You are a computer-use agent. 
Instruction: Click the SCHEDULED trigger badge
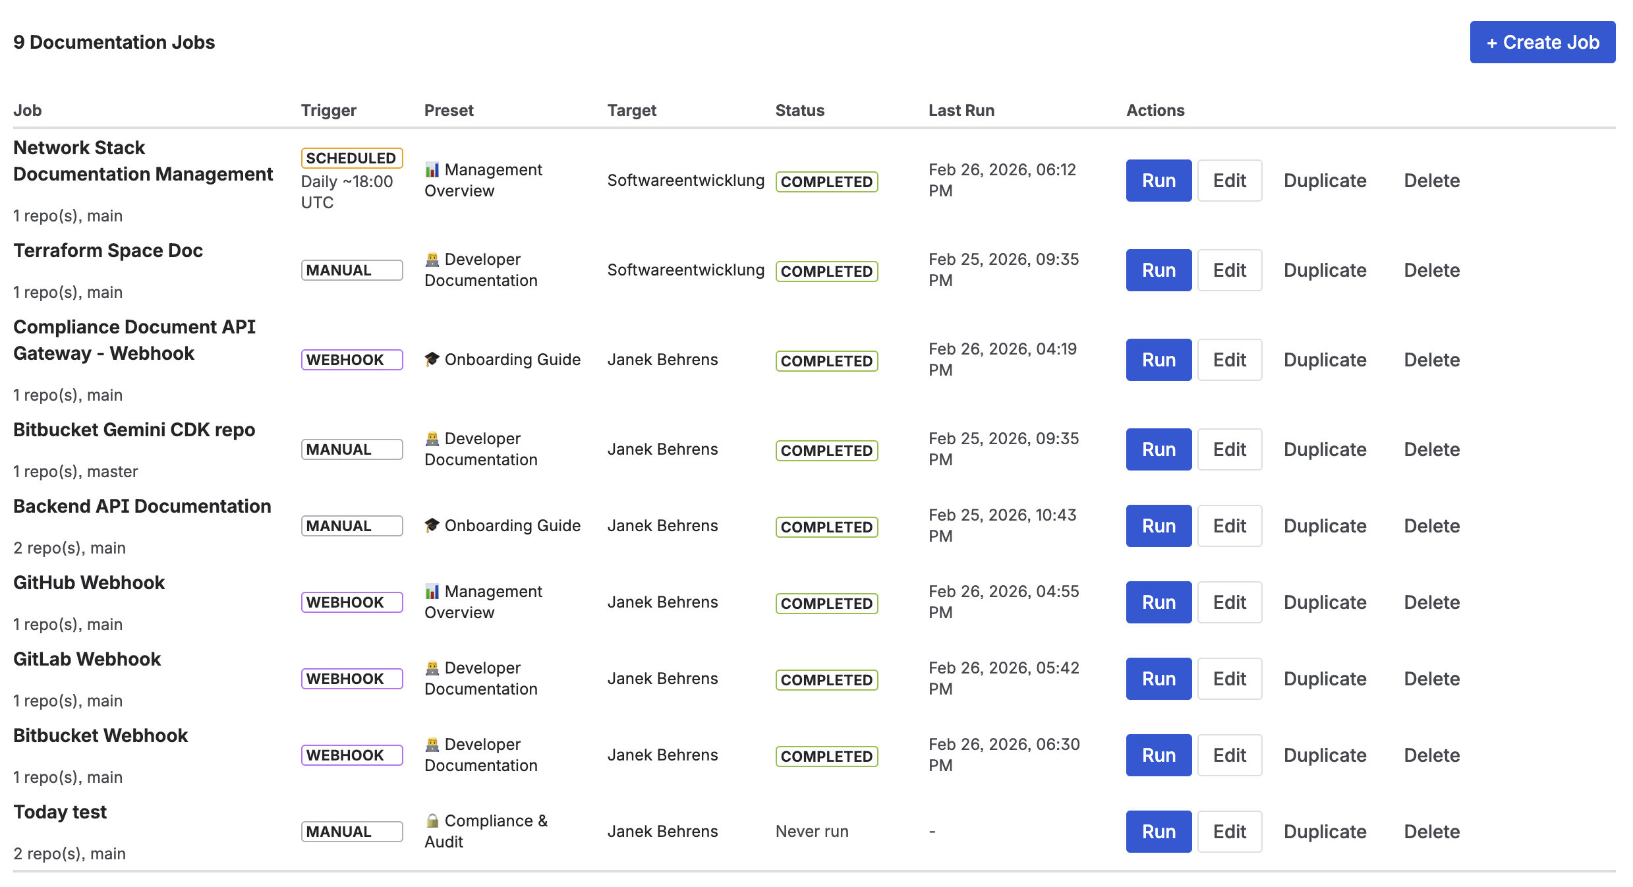click(x=351, y=157)
